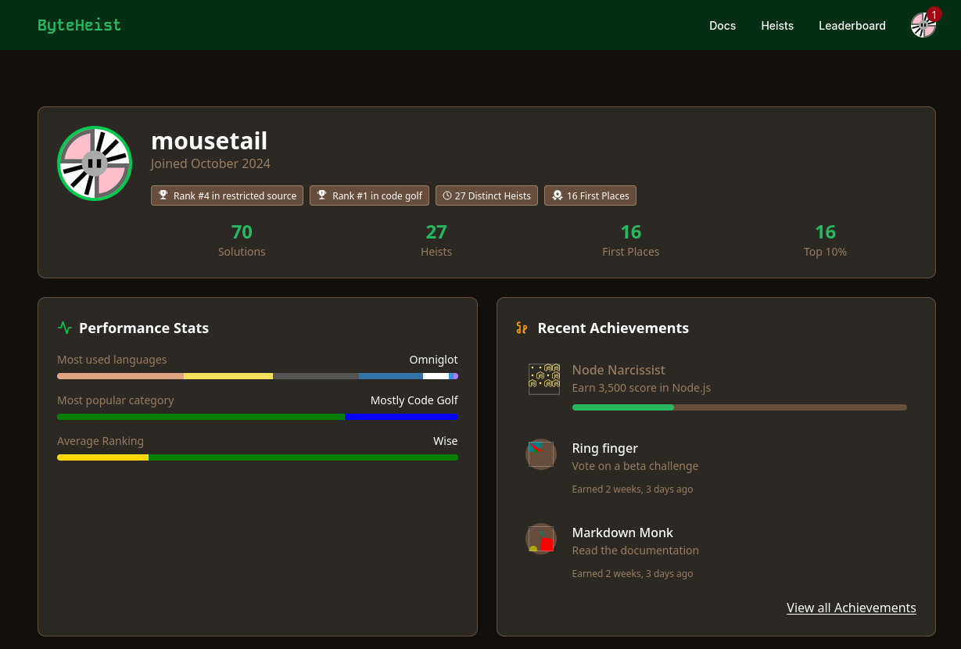
Task: Click the Markdown Monk achievement icon
Action: pos(541,539)
